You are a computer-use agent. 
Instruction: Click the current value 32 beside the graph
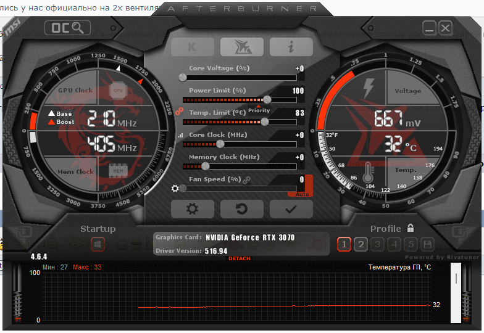click(436, 305)
